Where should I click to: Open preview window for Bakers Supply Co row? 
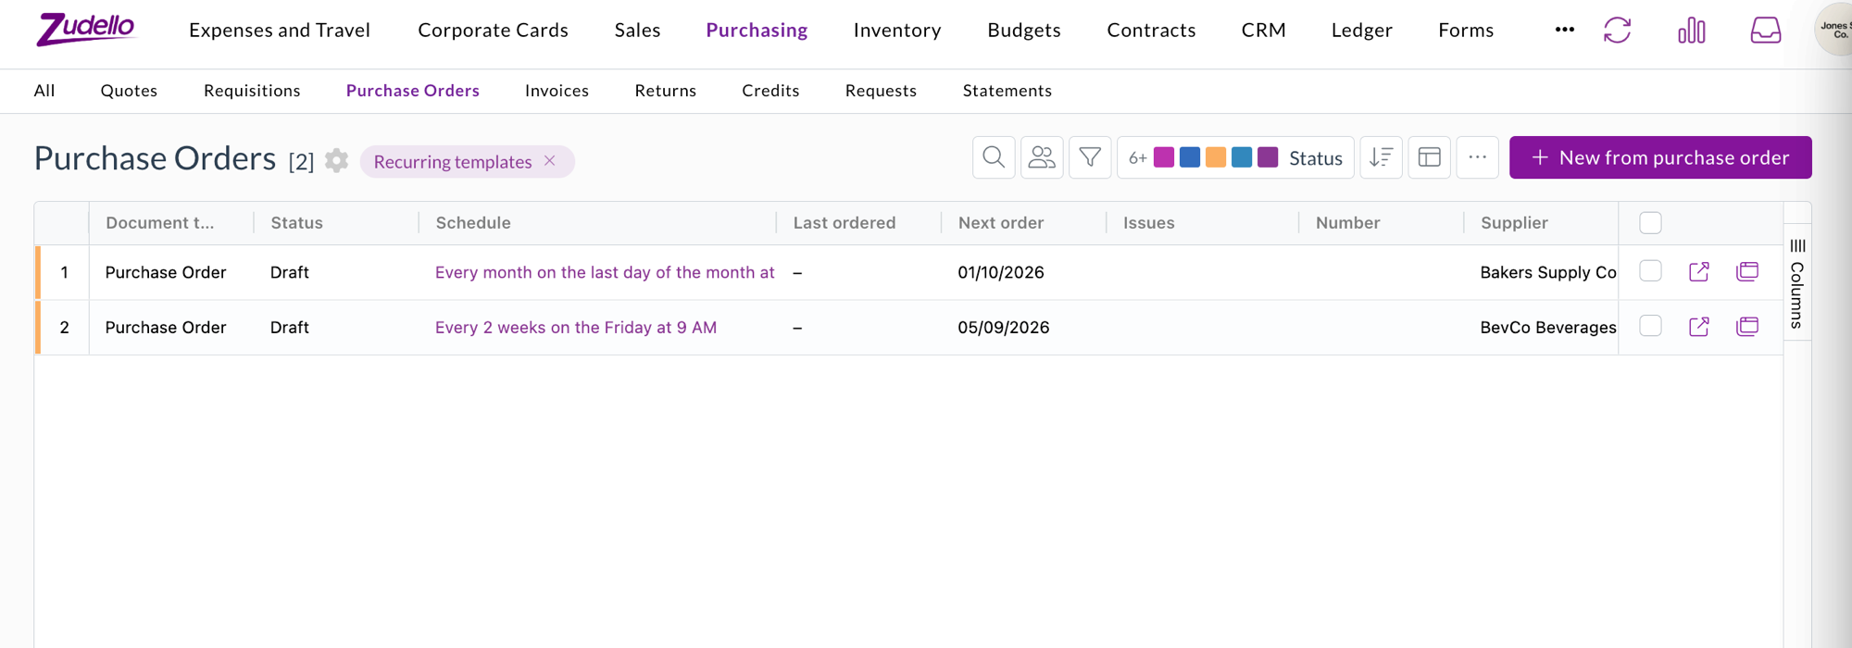tap(1746, 271)
